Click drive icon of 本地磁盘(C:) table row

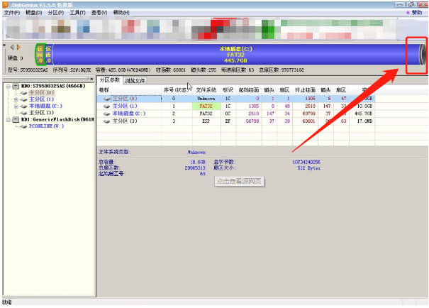pos(106,114)
